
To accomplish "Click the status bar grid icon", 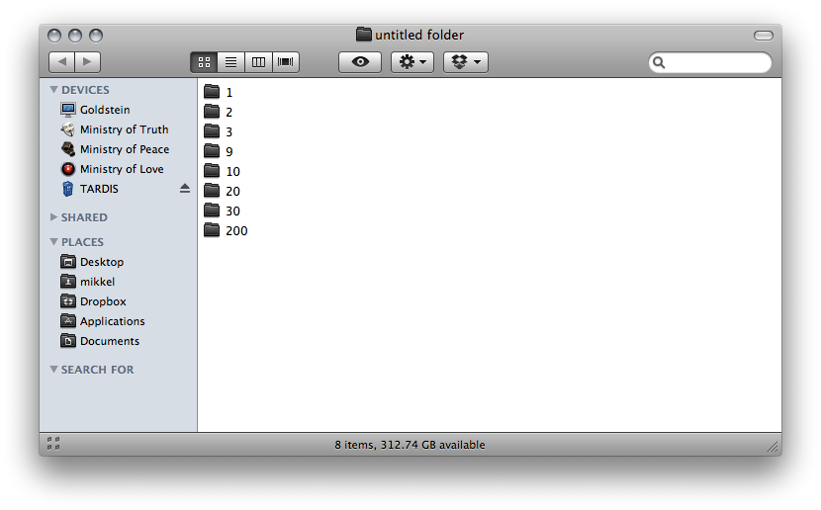I will [x=53, y=444].
